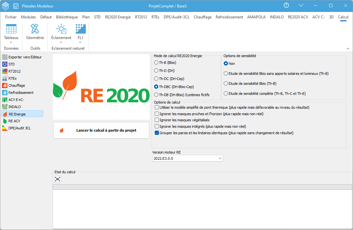Select RTEx in the sidebar list

9,78
